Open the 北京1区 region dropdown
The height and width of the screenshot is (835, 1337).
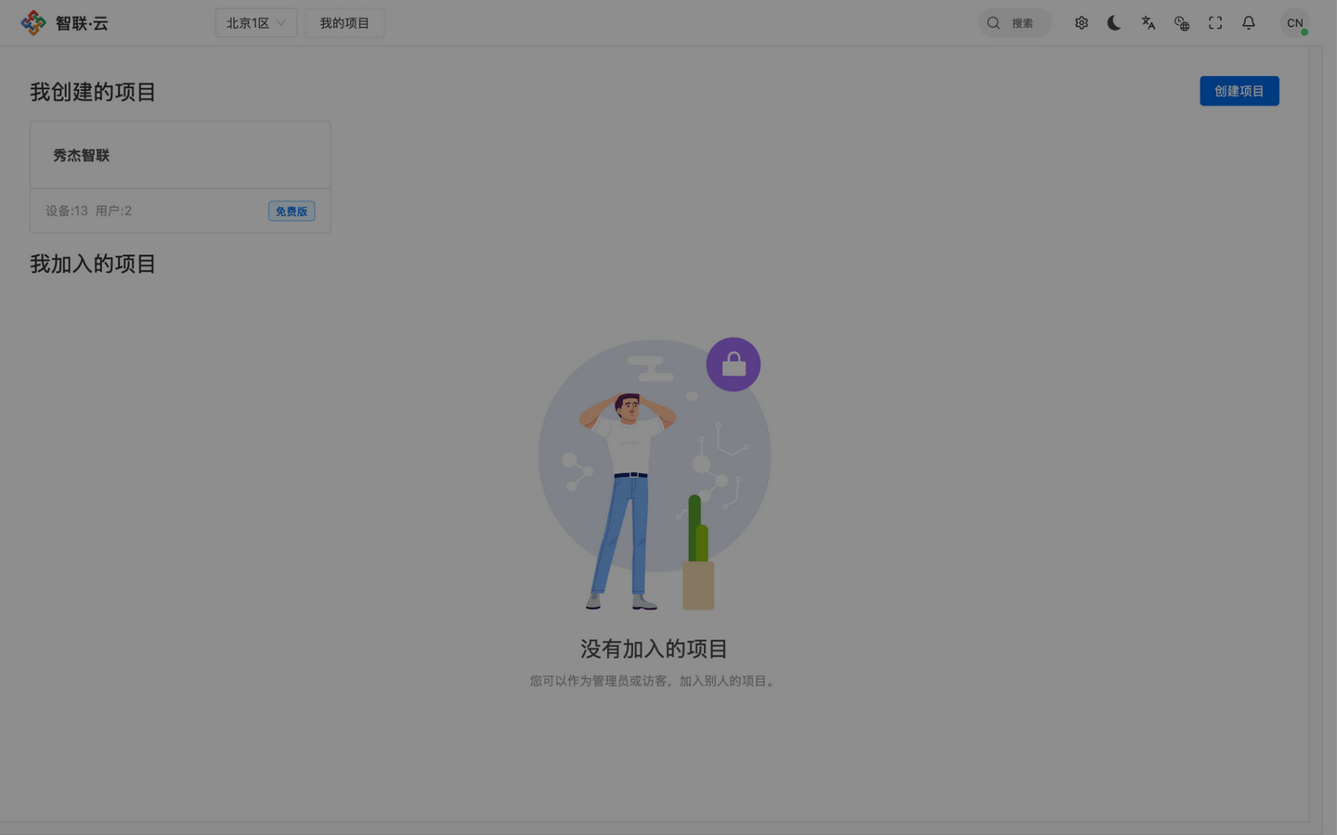point(256,23)
